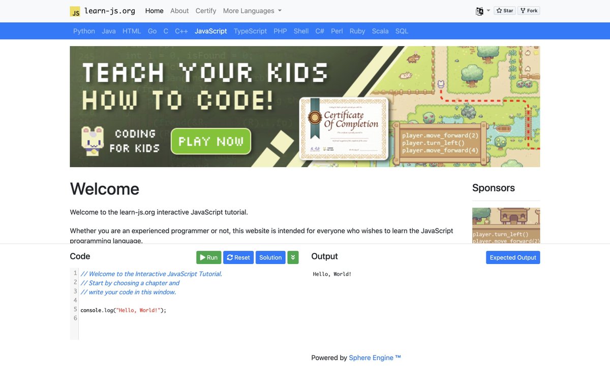Click the pixel cat mascot in banner
Viewport: 610px width, 366px height.
pos(93,140)
